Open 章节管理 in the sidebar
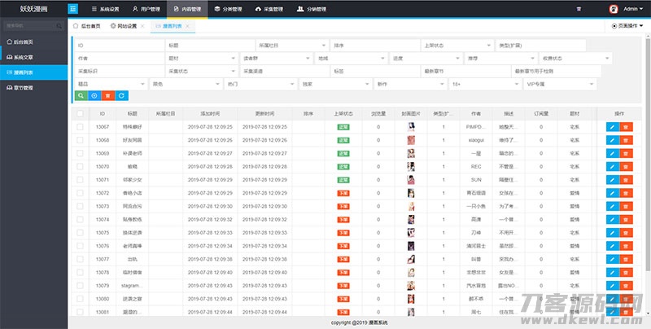Viewport: 651px width, 329px height. coord(33,87)
